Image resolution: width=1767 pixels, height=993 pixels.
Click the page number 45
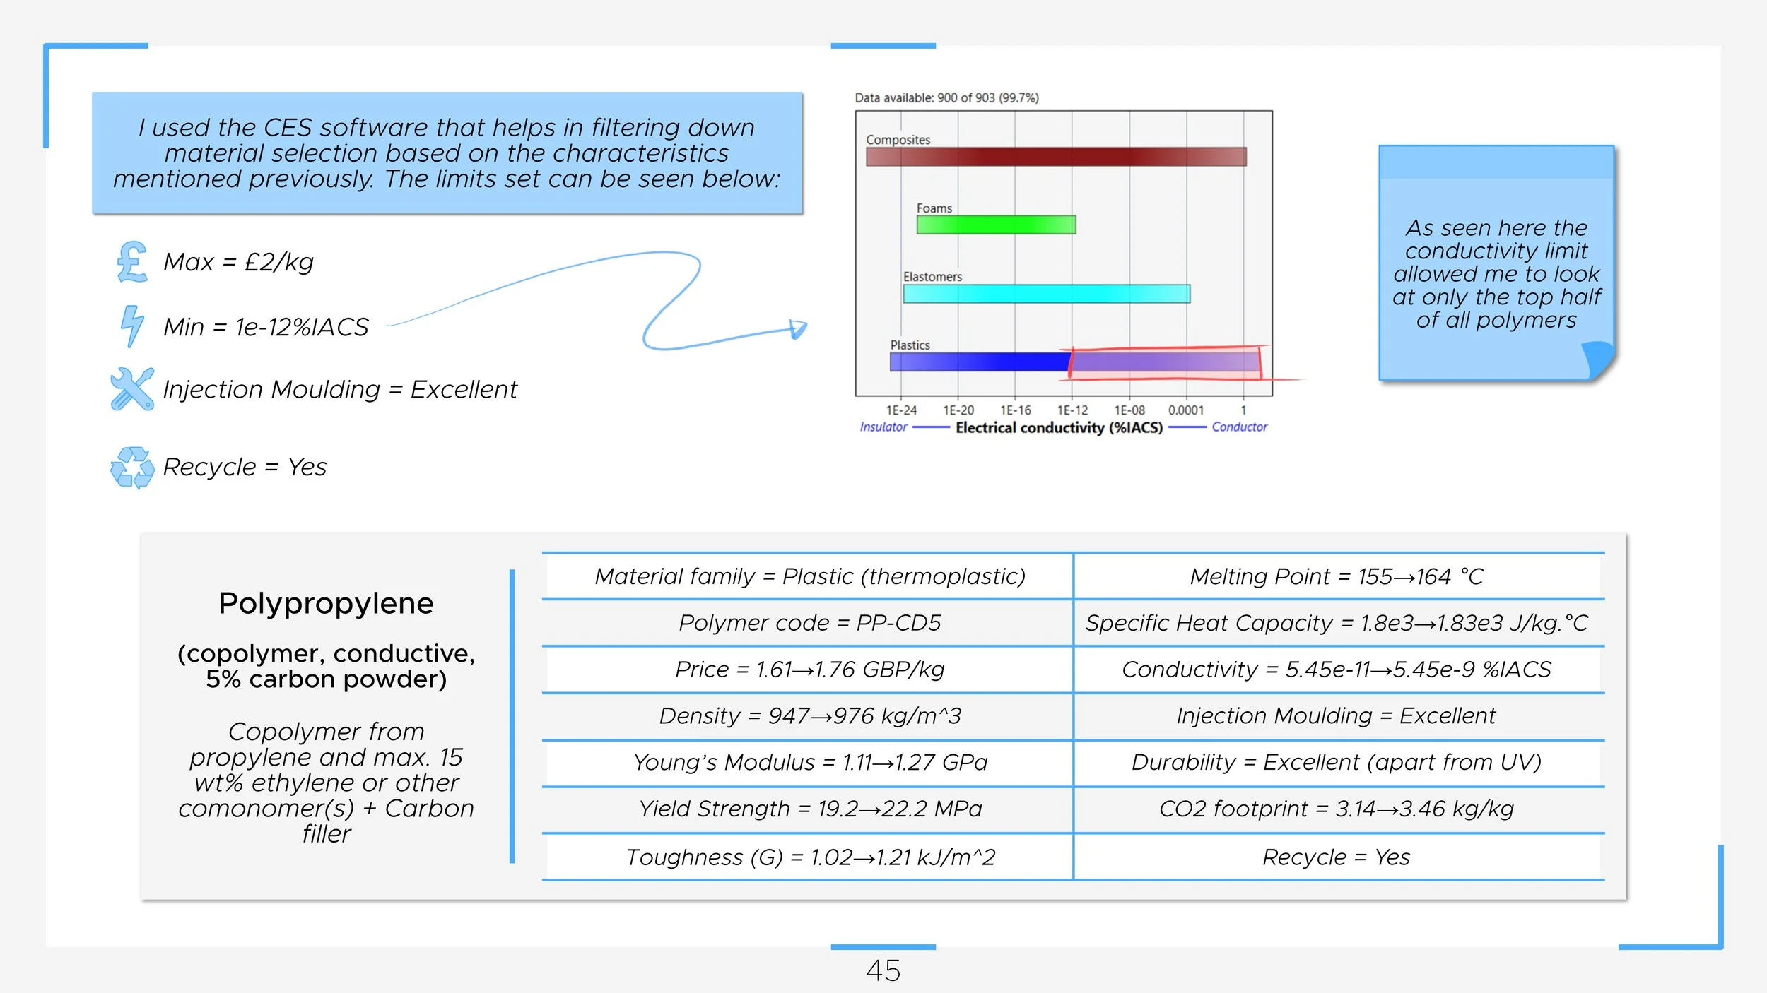point(883,970)
